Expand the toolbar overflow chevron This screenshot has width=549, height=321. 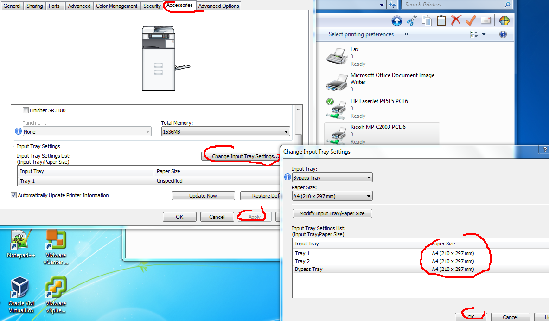(406, 34)
